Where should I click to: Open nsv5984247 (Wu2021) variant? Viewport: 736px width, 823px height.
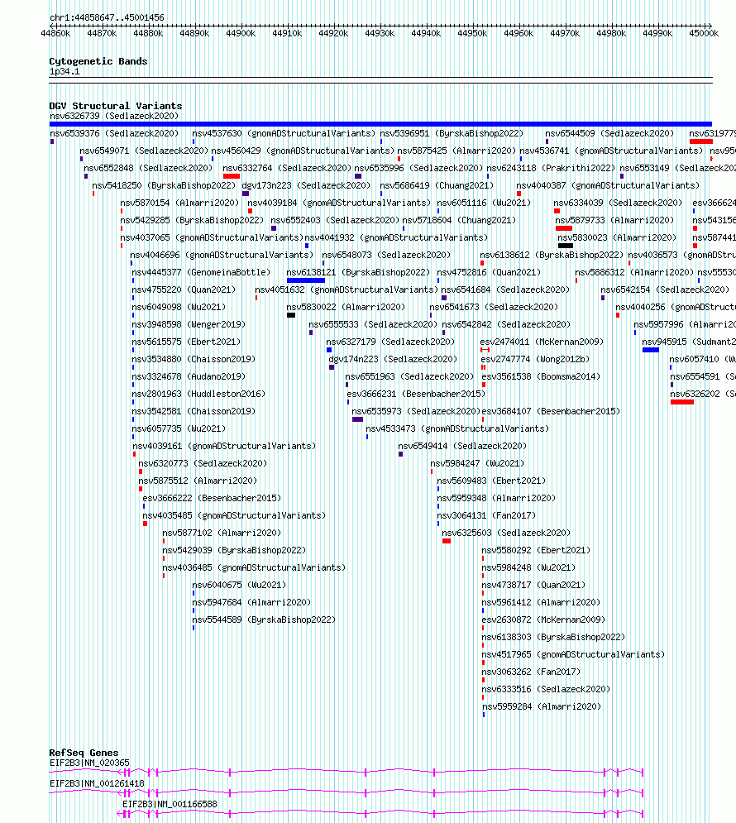477,463
